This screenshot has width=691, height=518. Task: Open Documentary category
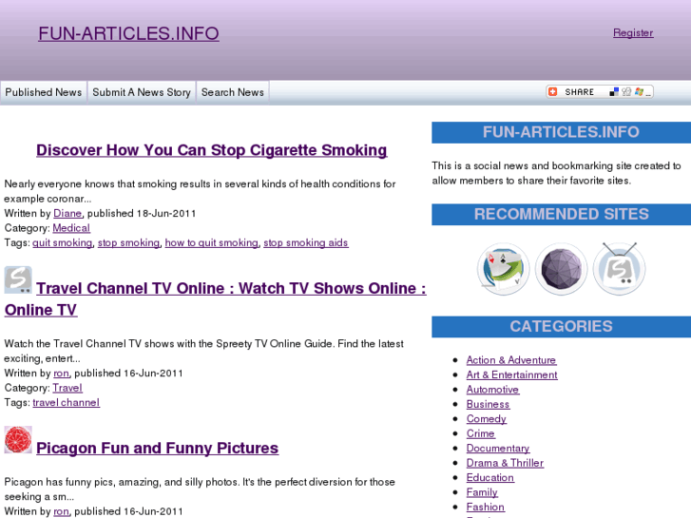tap(498, 449)
